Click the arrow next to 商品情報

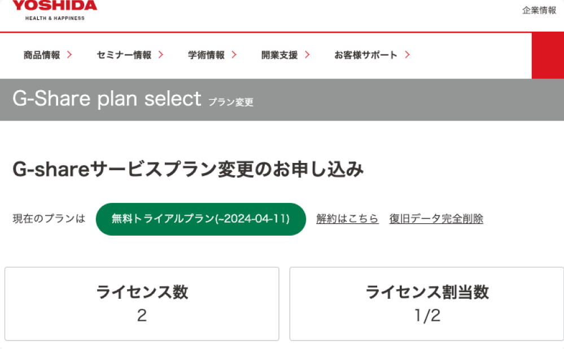69,55
